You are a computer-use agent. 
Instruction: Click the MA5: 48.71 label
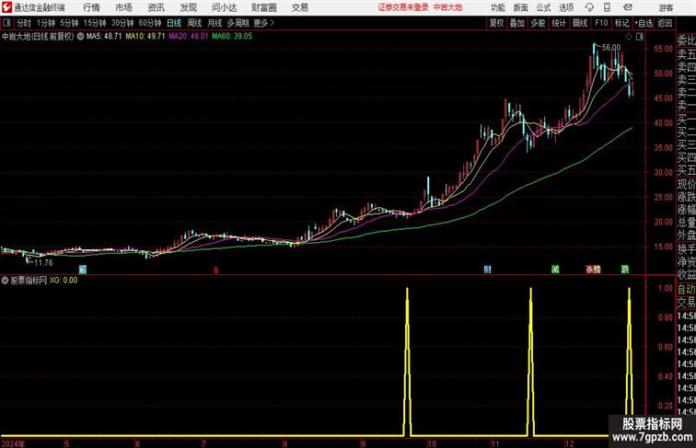click(x=104, y=37)
